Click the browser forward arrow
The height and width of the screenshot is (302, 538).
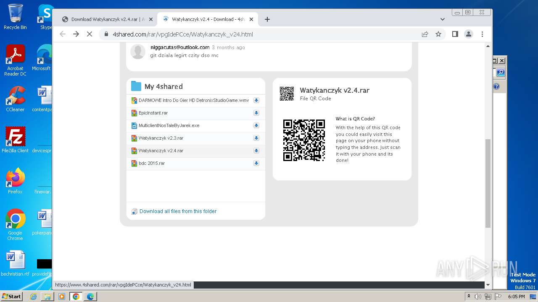76,34
